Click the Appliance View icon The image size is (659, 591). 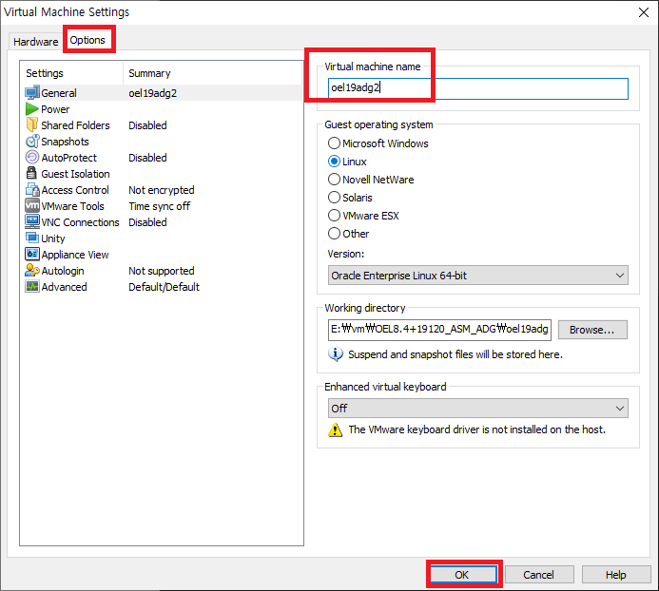pyautogui.click(x=32, y=254)
